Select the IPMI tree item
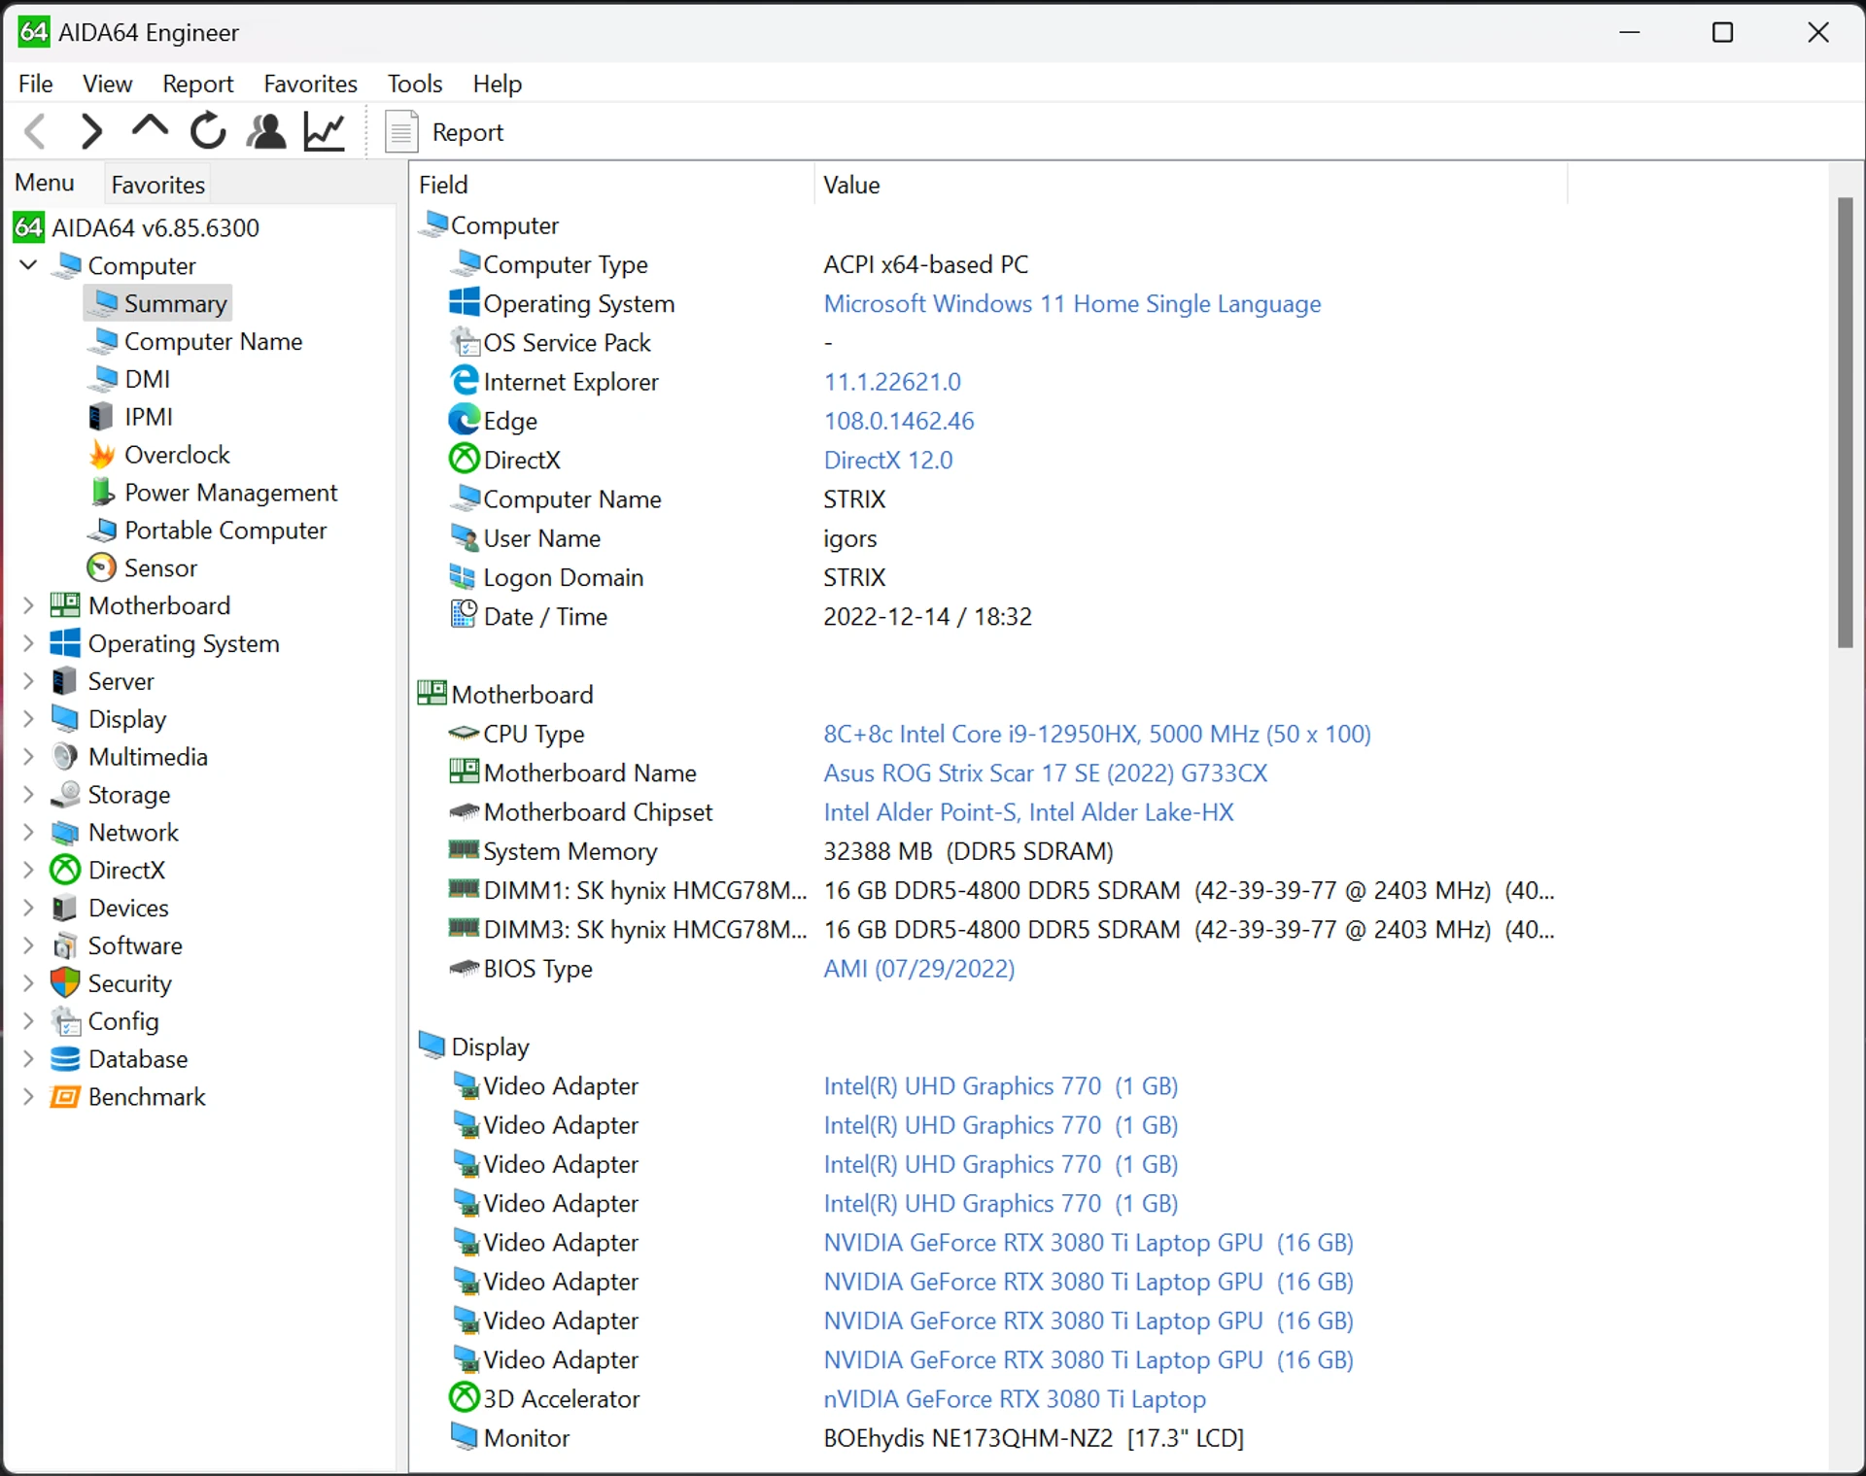This screenshot has width=1866, height=1476. (148, 417)
